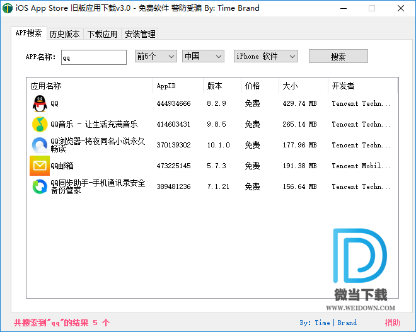
Task: Click developer Tencent Mobil...
Action: click(x=361, y=166)
